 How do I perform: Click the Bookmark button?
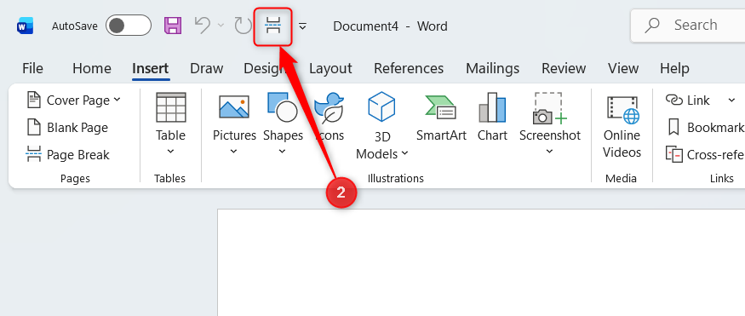706,128
